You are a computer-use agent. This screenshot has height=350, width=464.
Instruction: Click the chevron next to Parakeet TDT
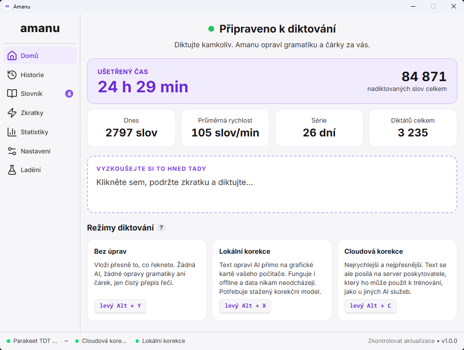pyautogui.click(x=66, y=341)
